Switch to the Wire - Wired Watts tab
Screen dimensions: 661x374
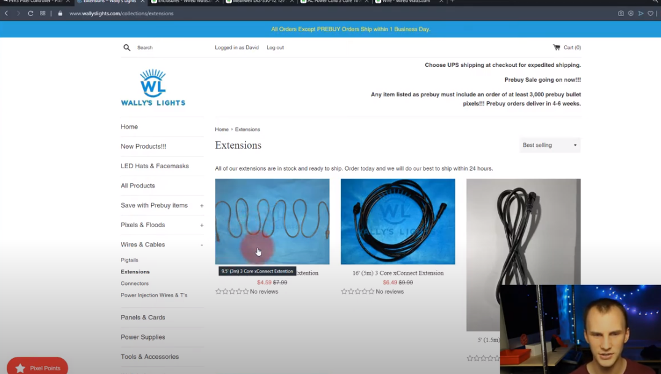click(409, 2)
